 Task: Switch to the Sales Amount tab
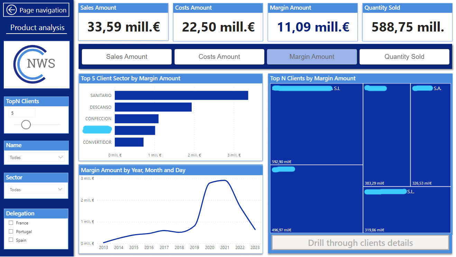point(127,57)
